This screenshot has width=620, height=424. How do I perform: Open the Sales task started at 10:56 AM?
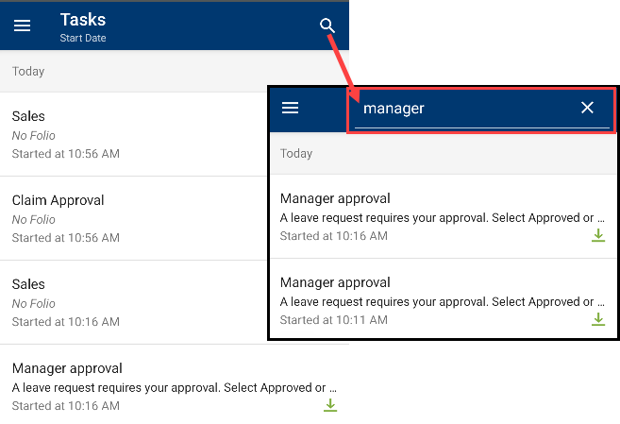point(134,134)
